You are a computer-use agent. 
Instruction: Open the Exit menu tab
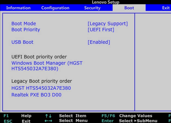[166, 8]
